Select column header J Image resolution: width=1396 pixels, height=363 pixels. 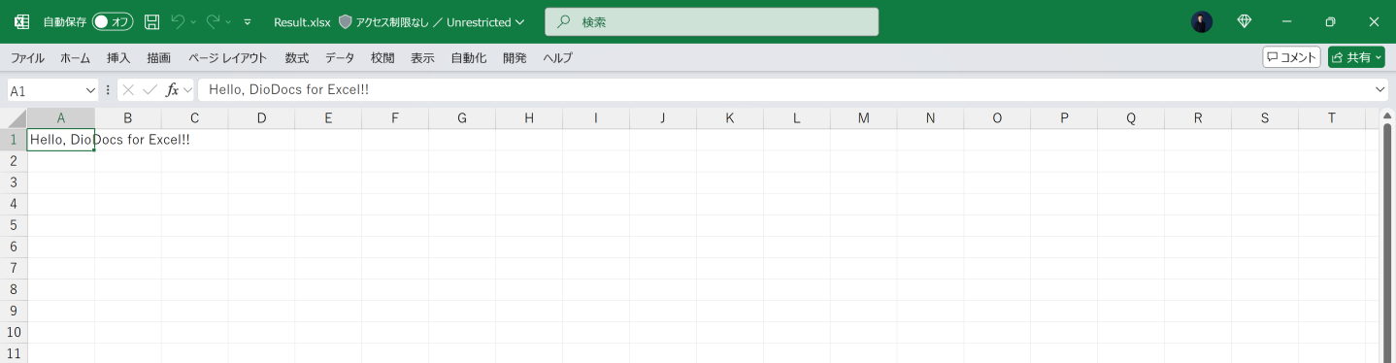tap(662, 118)
